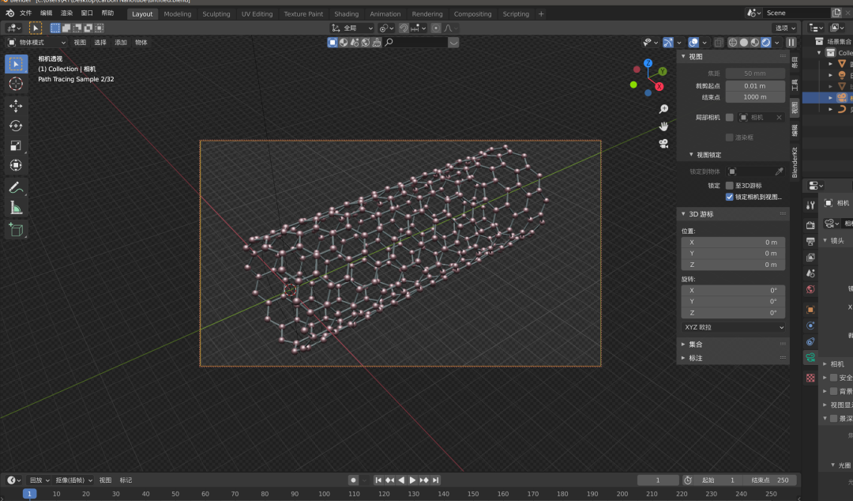853x501 pixels.
Task: Switch to the Sculpting workspace tab
Action: coord(216,14)
